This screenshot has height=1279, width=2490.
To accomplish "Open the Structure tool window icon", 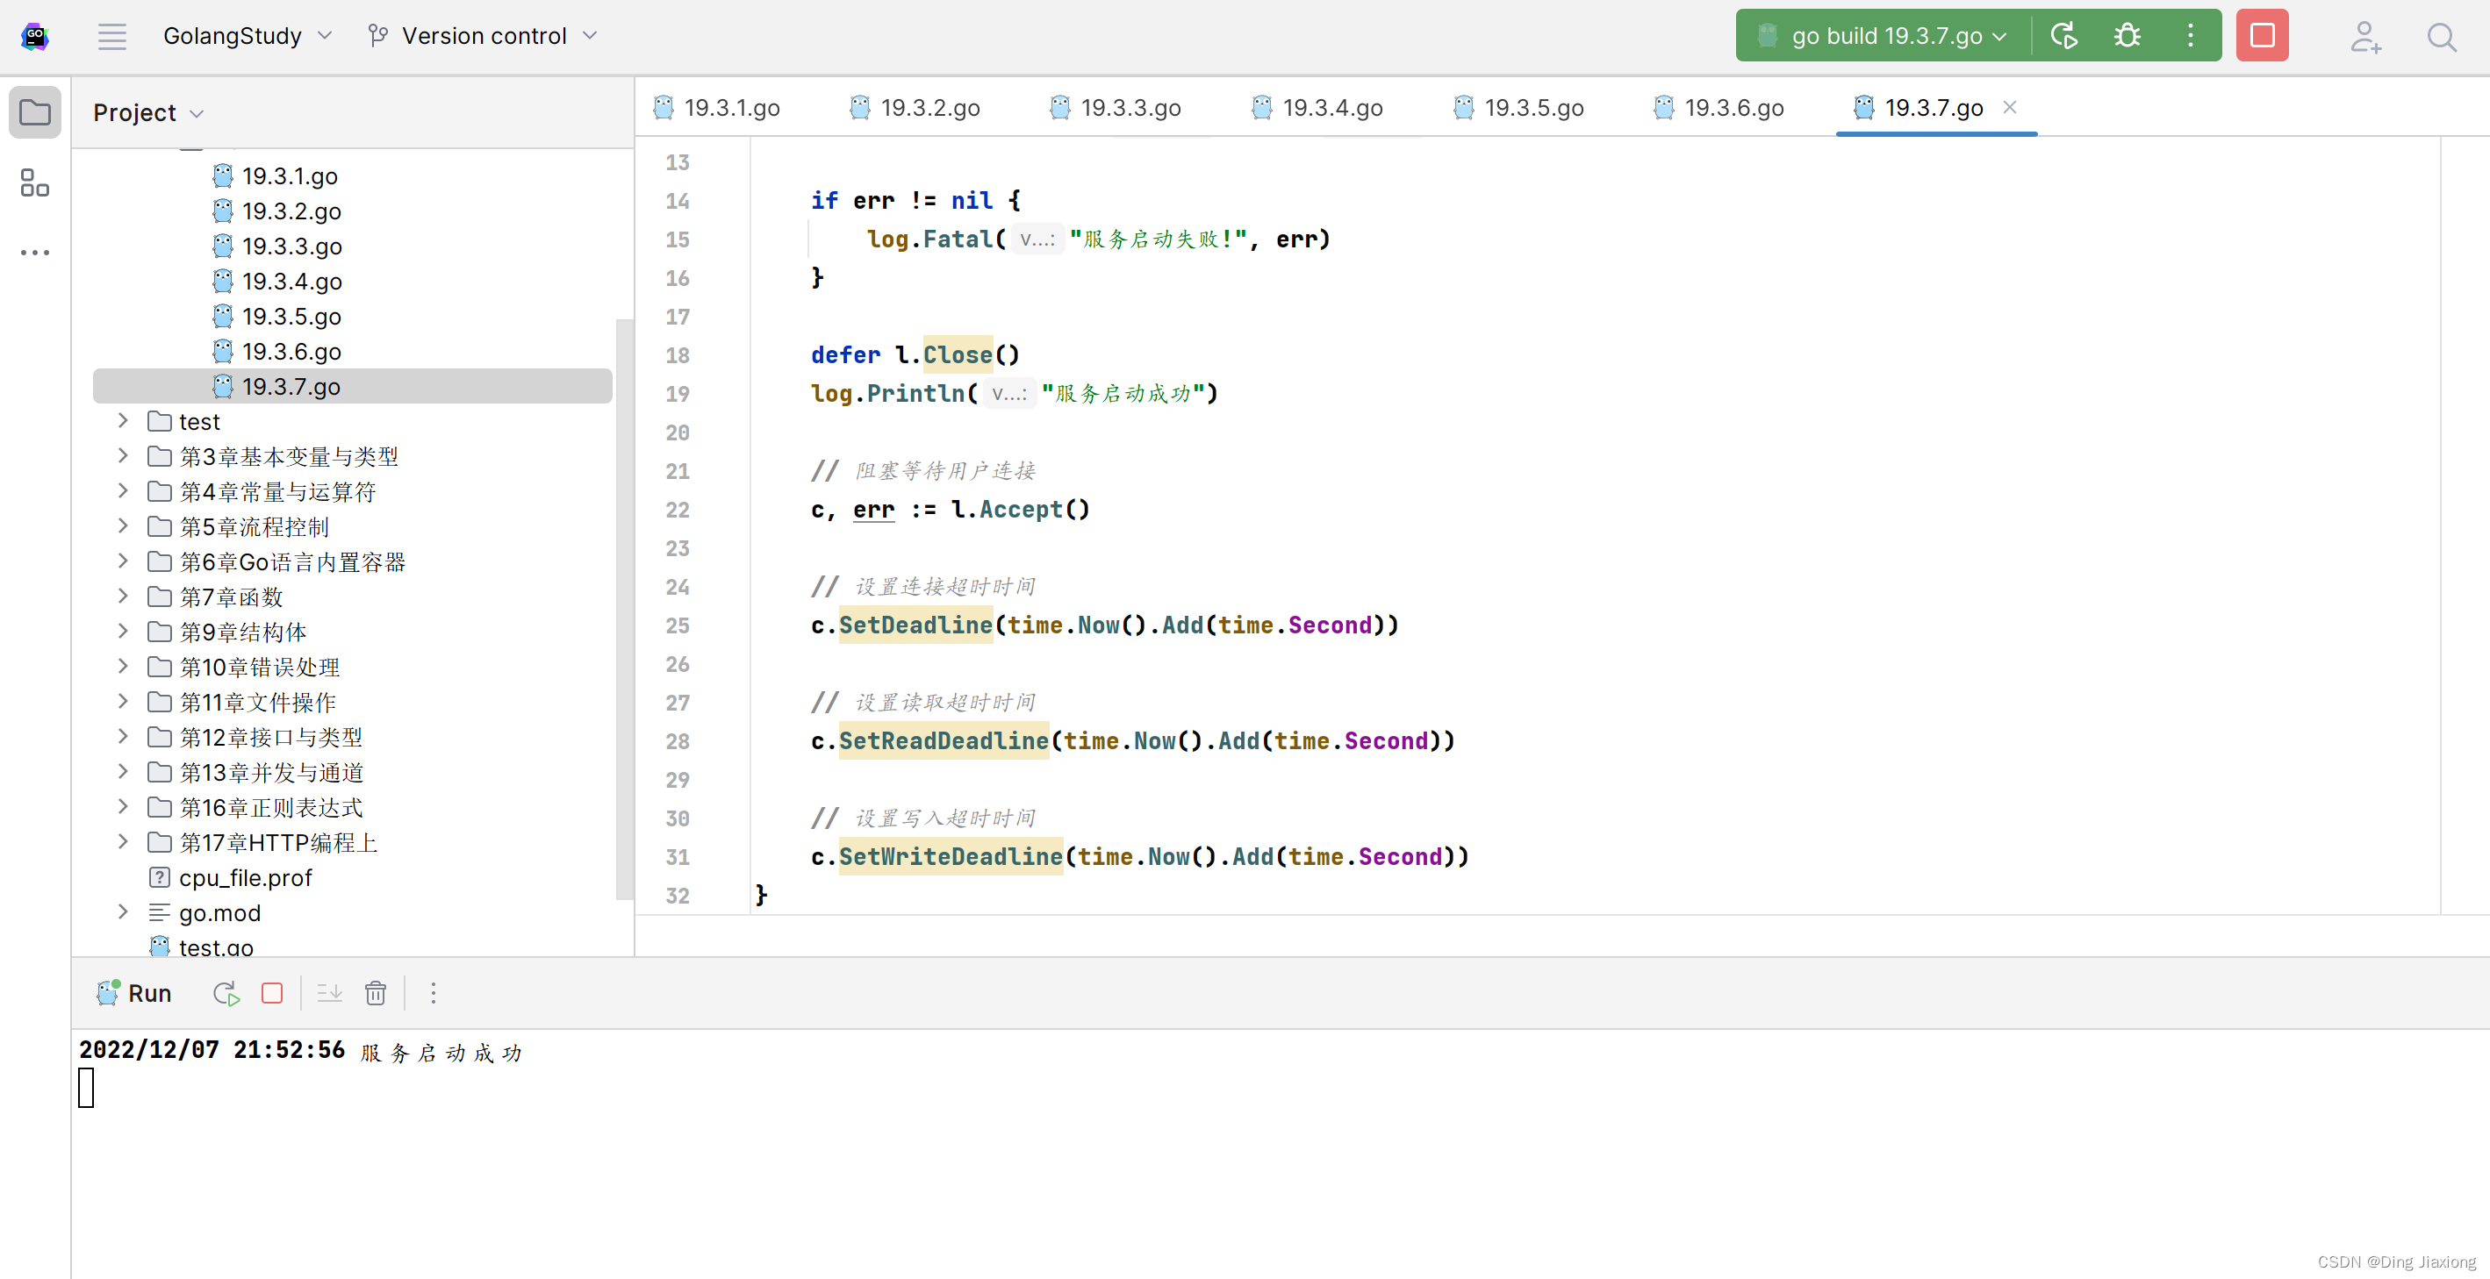I will [x=35, y=182].
